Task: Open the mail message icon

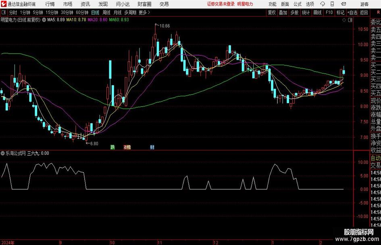Action: pos(344,4)
